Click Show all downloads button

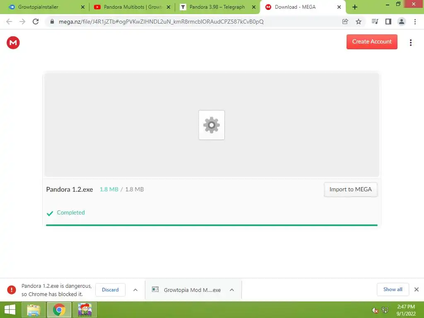[393, 289]
